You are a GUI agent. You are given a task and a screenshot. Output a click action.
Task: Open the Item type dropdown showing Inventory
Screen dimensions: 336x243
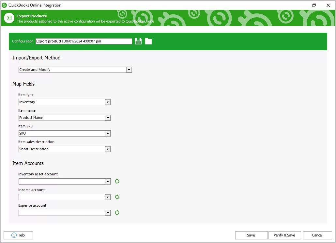[x=108, y=102]
